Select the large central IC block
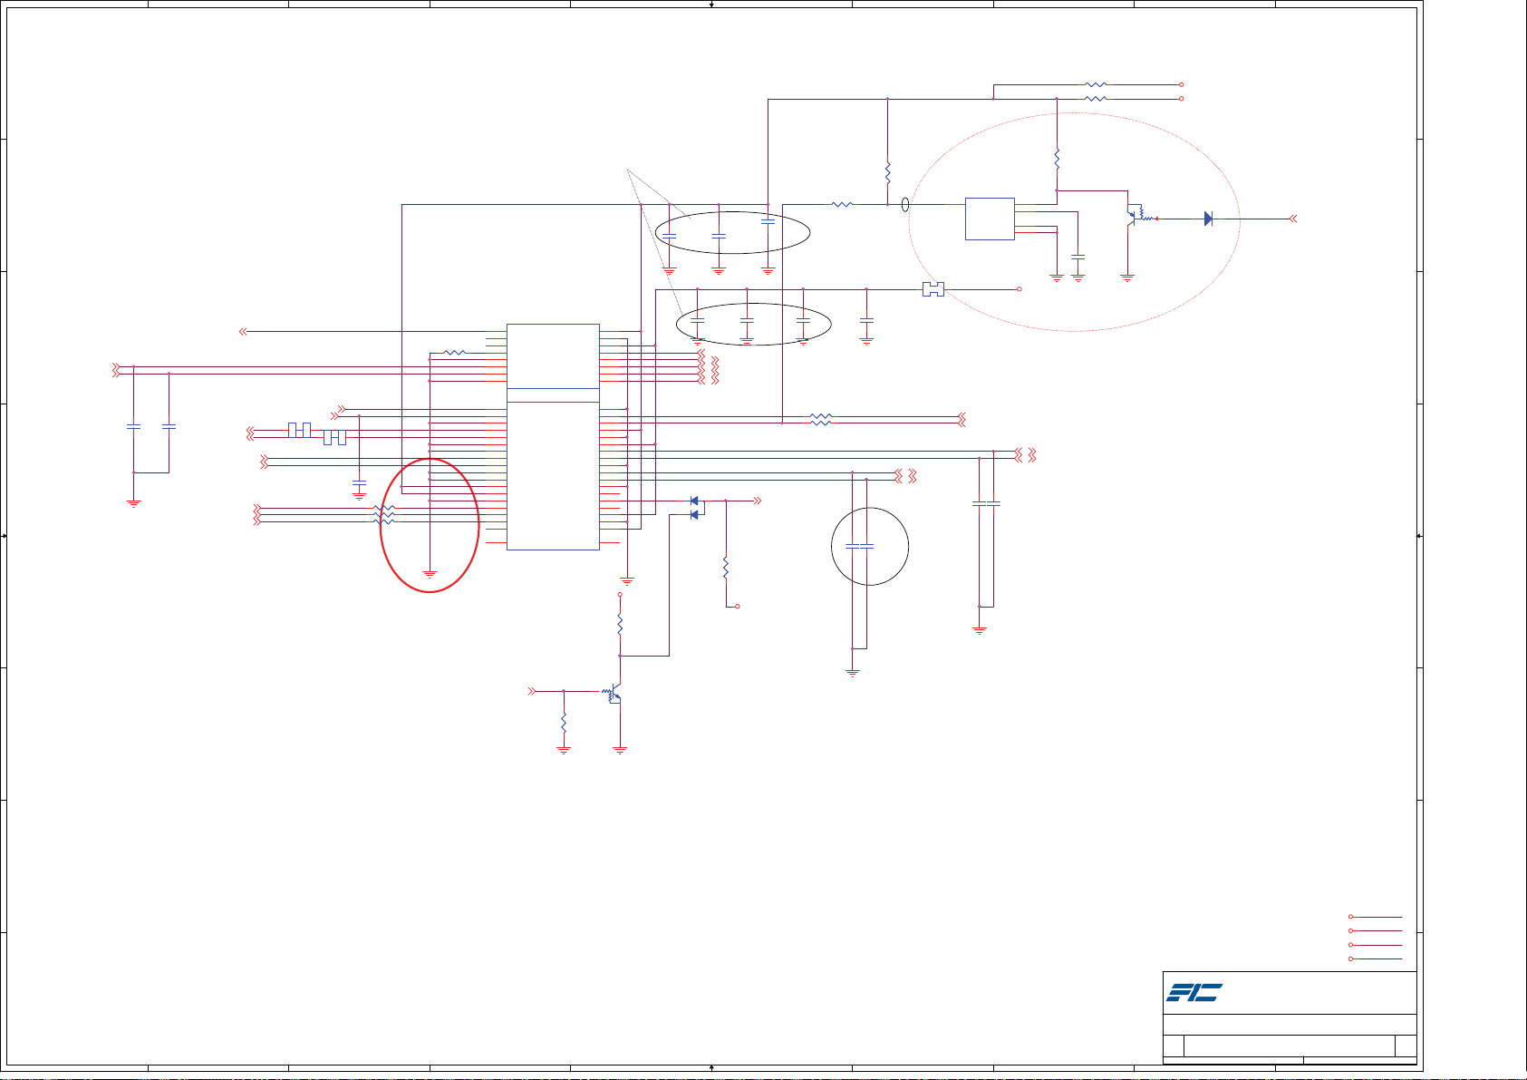The height and width of the screenshot is (1080, 1527). [553, 436]
